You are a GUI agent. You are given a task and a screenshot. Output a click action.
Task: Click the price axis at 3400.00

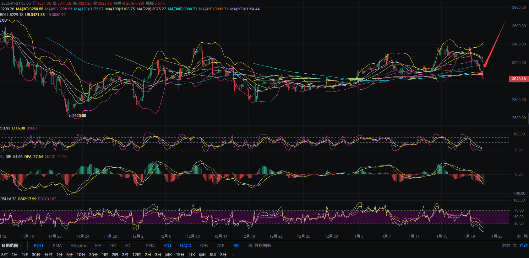(519, 44)
